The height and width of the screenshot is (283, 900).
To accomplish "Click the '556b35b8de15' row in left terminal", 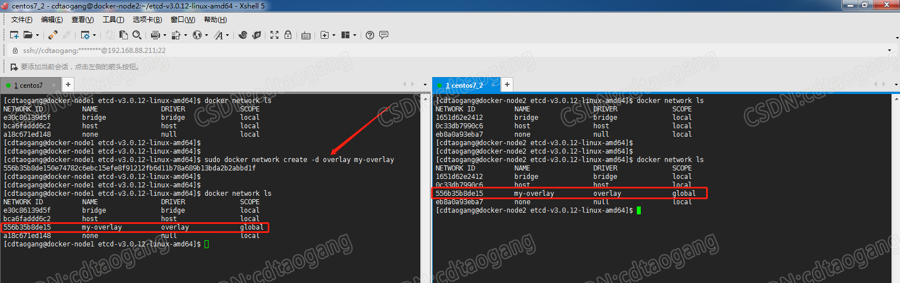I will click(x=135, y=227).
